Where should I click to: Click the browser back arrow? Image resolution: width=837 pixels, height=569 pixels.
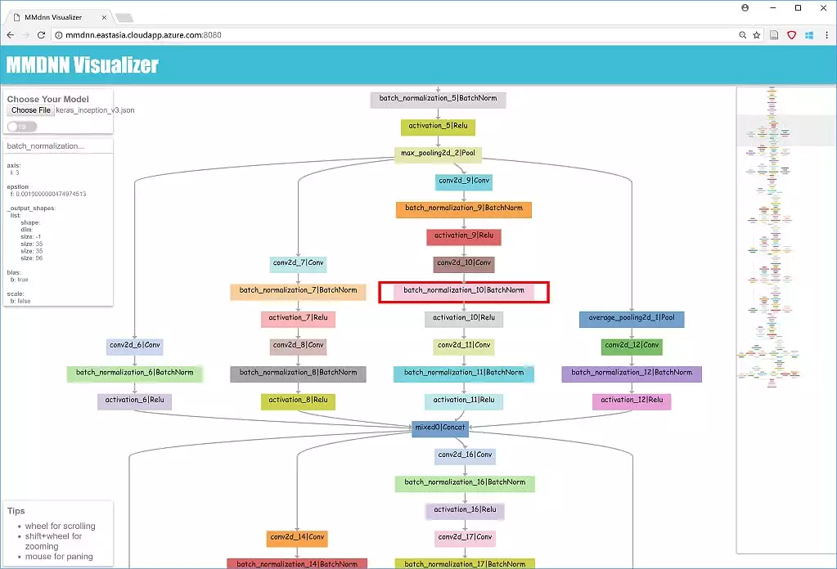pyautogui.click(x=11, y=35)
